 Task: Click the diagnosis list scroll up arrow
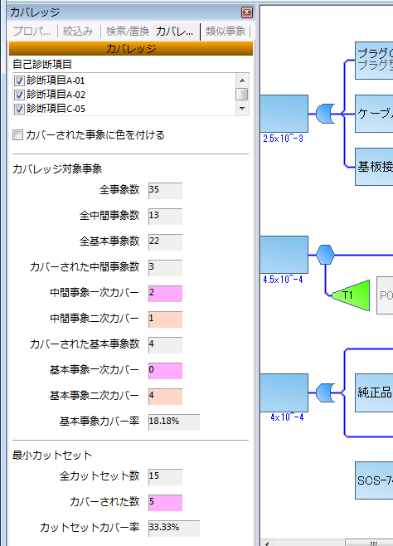242,80
